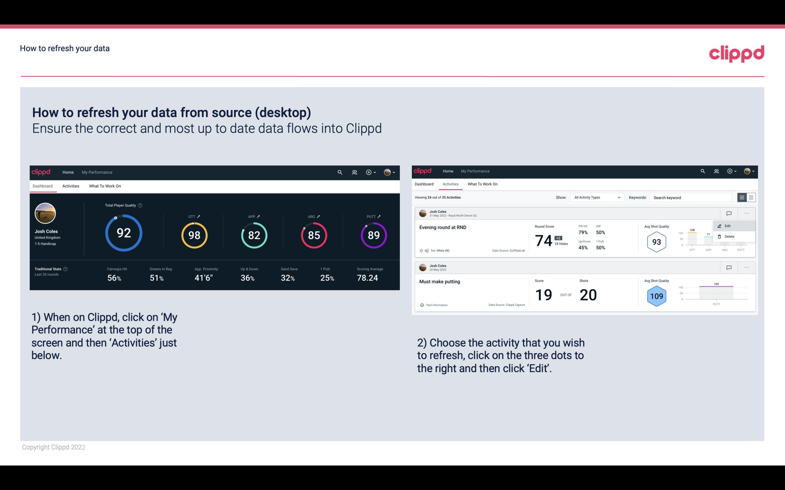The image size is (785, 490).
Task: Click the What To Work On tab
Action: pyautogui.click(x=105, y=186)
